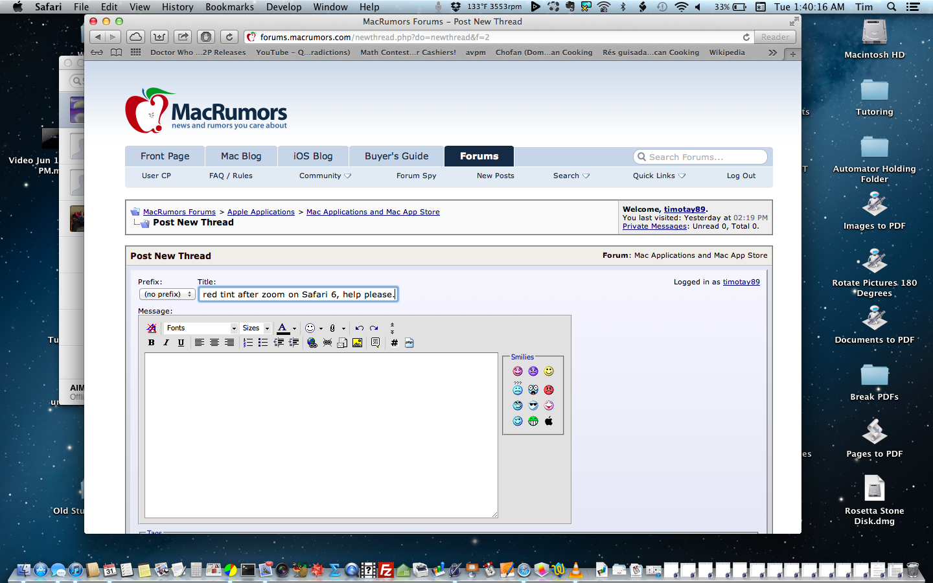Focus the Search Forums box

700,157
